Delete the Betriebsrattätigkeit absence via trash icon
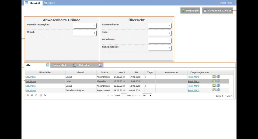 pyautogui.click(x=218, y=90)
